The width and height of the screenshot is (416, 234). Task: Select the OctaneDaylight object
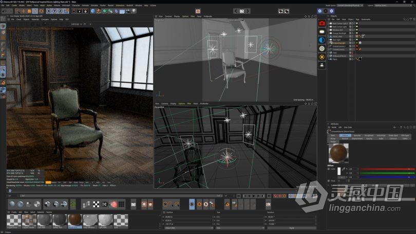tap(339, 43)
